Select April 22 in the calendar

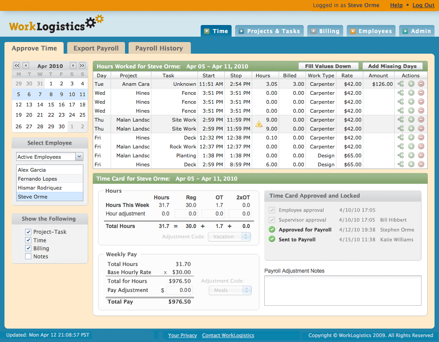51,115
